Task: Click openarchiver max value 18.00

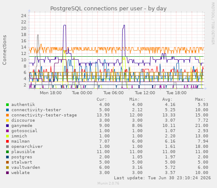Action: (x=202, y=147)
